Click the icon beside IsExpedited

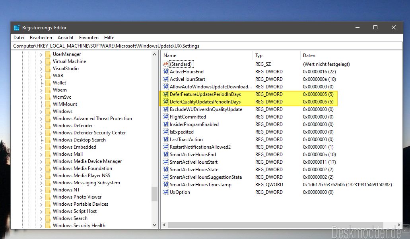tap(166, 132)
